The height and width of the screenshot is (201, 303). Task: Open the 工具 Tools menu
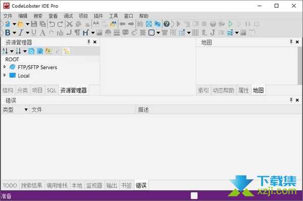tap(113, 16)
